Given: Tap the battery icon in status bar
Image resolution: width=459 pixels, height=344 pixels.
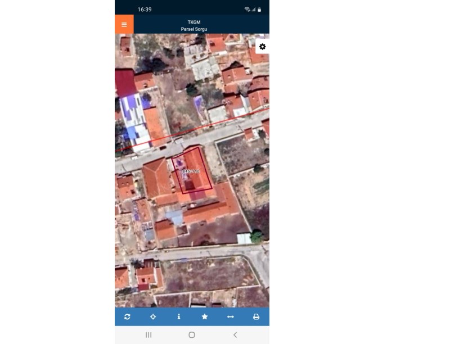Looking at the screenshot, I should coord(259,10).
